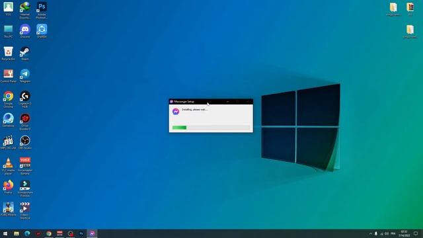Open the taskbar clock and date

tap(404, 233)
